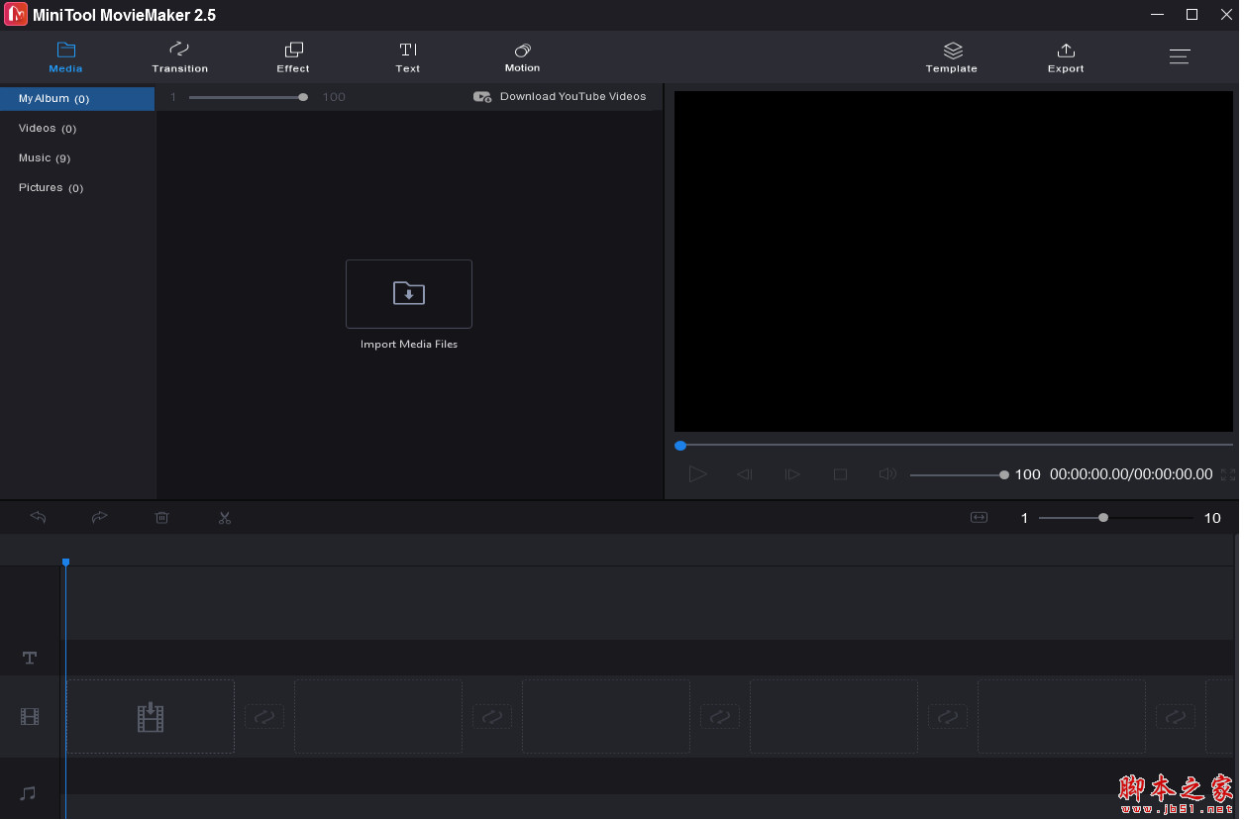The width and height of the screenshot is (1244, 820).
Task: Undo the last timeline action
Action: [x=38, y=517]
